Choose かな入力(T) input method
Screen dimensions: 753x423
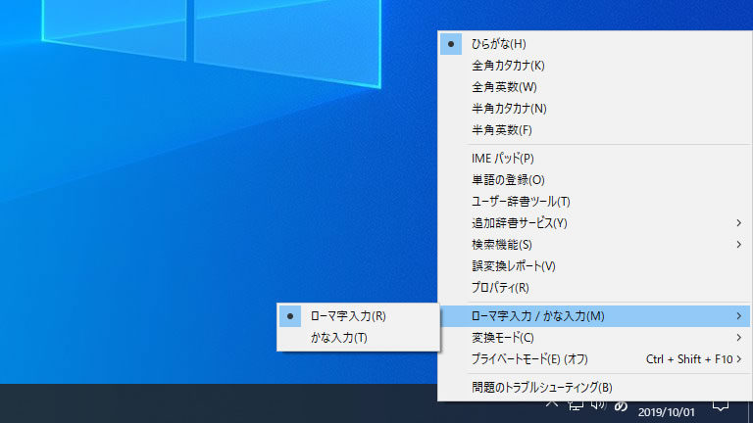[338, 338]
